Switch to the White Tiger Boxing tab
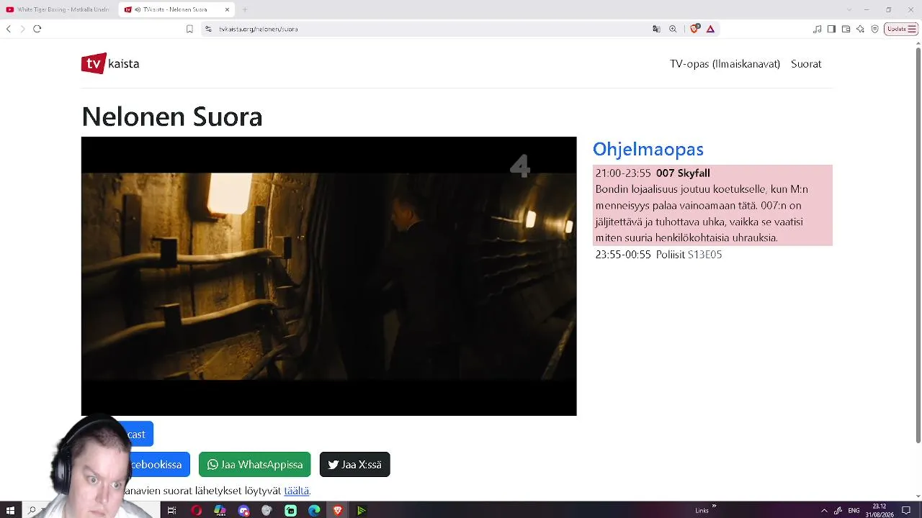The height and width of the screenshot is (518, 922). click(x=59, y=9)
